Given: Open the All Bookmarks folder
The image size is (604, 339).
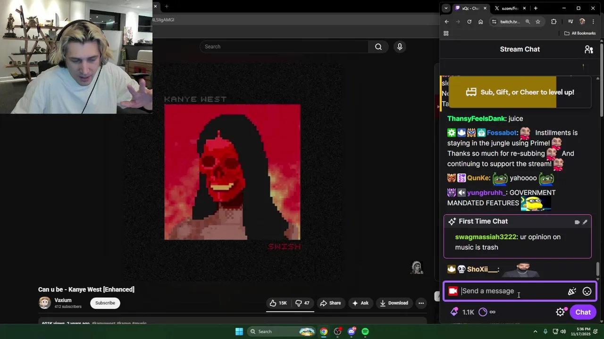Looking at the screenshot, I should tap(580, 33).
